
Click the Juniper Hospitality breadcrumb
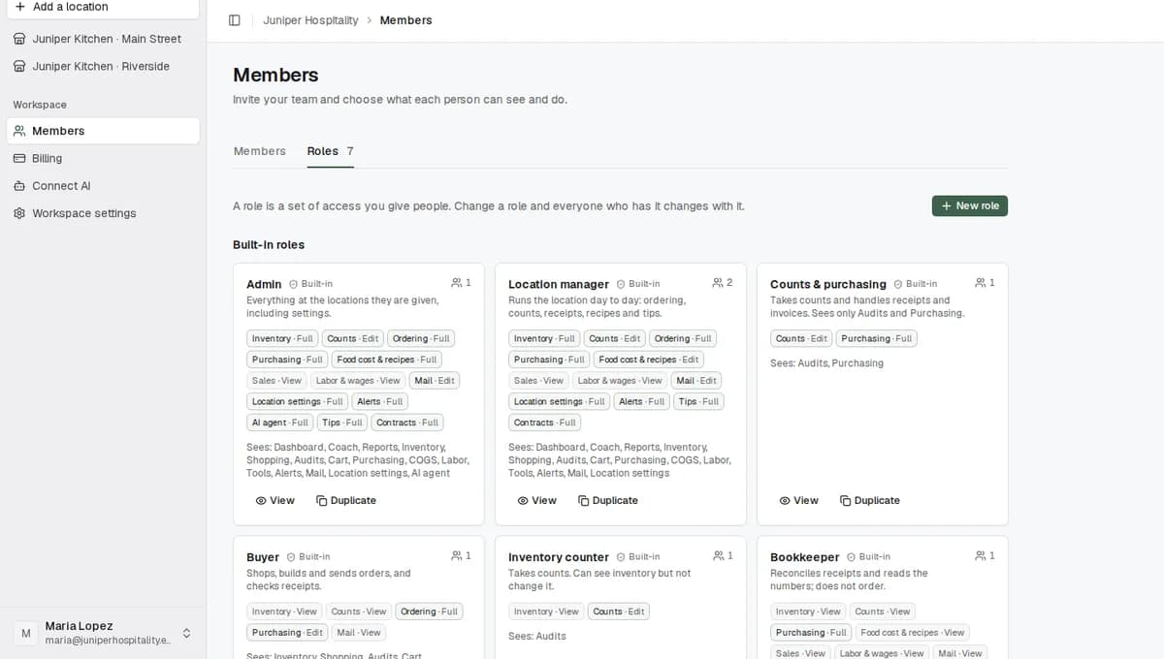(310, 20)
